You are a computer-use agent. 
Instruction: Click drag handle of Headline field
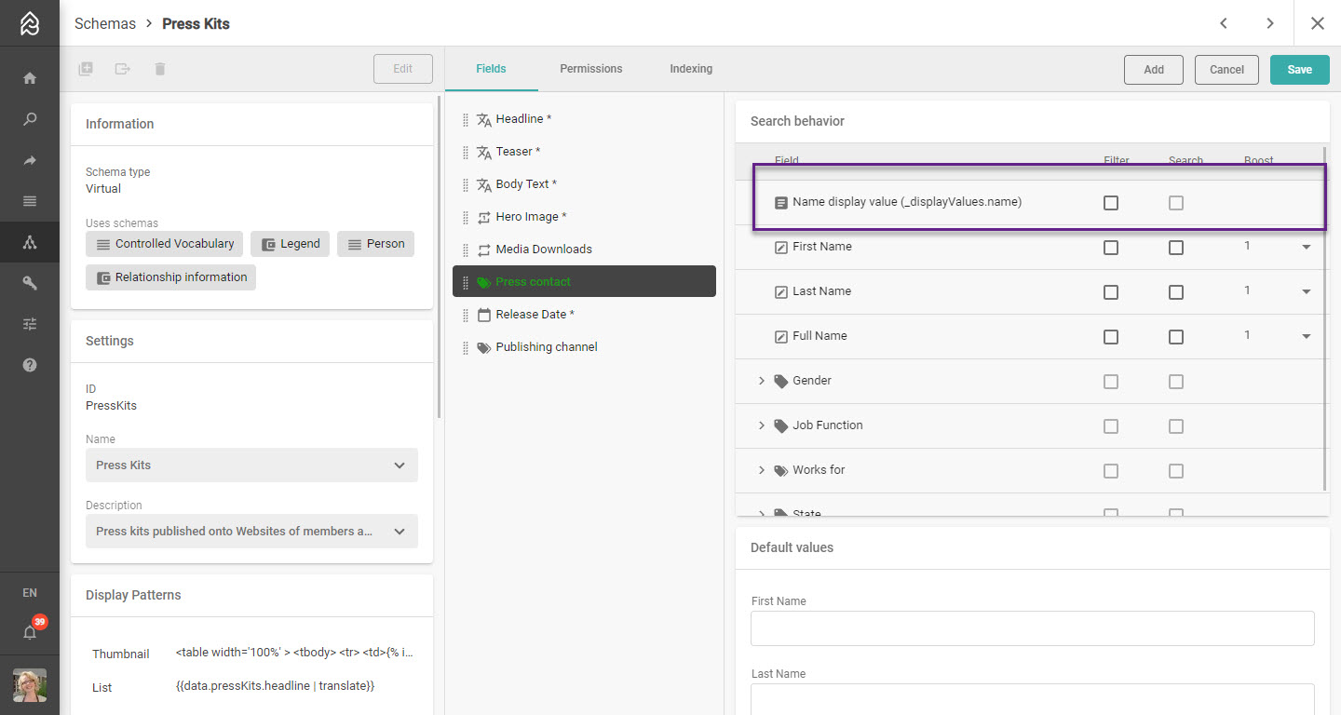coord(466,120)
